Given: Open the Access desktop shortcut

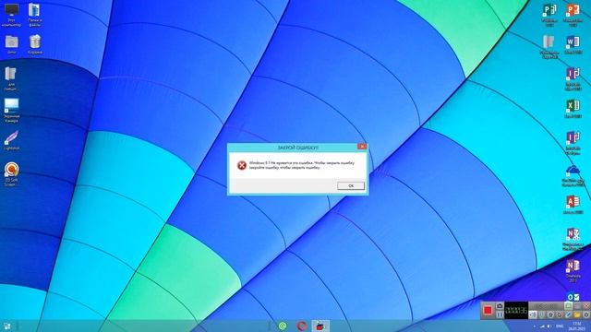Looking at the screenshot, I should pyautogui.click(x=573, y=205).
